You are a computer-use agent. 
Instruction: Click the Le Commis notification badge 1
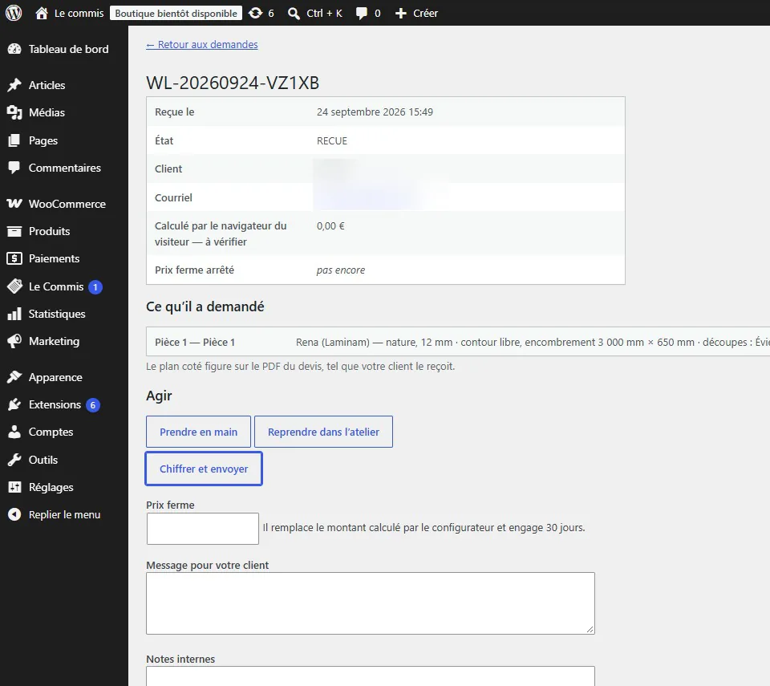point(95,287)
